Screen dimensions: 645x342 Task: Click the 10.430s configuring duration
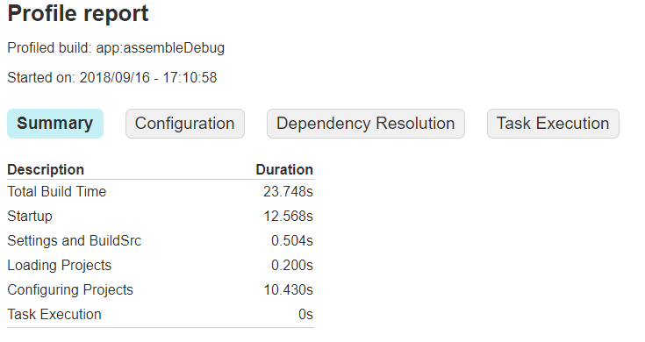[289, 289]
